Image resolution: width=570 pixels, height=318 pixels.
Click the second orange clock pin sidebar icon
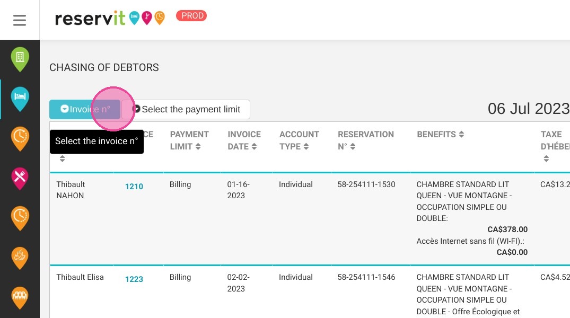20,218
